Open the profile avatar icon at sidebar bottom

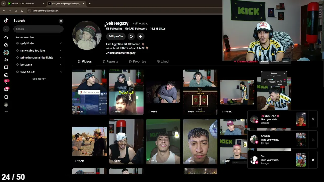[x=6, y=105]
